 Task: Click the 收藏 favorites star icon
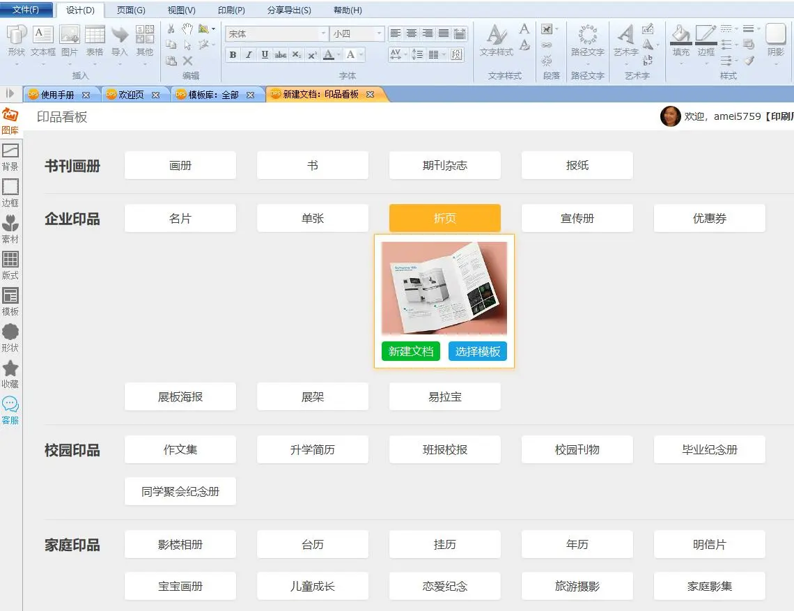pyautogui.click(x=10, y=373)
